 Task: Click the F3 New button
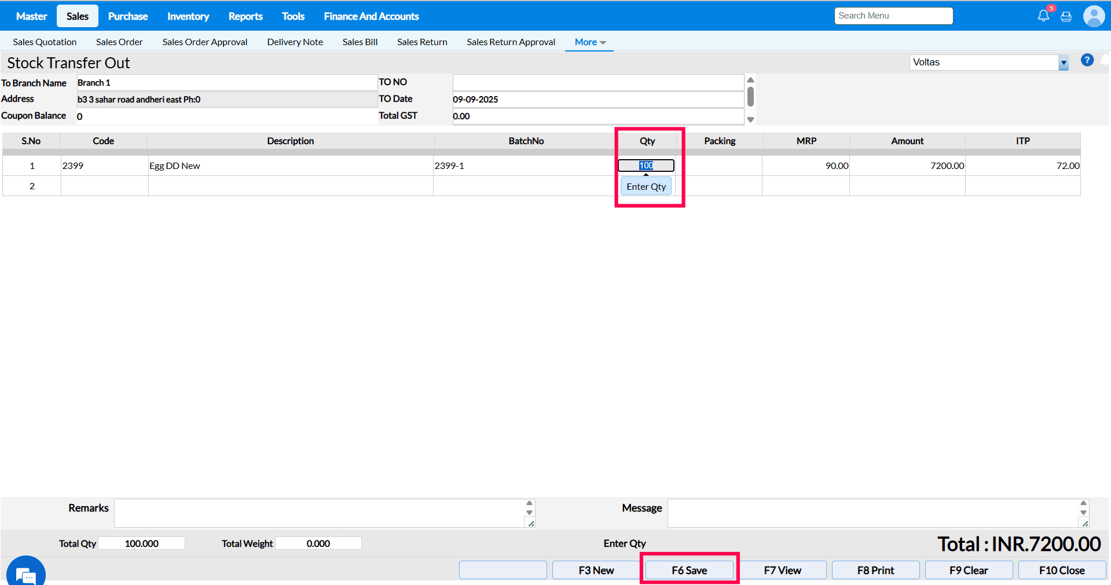click(596, 570)
